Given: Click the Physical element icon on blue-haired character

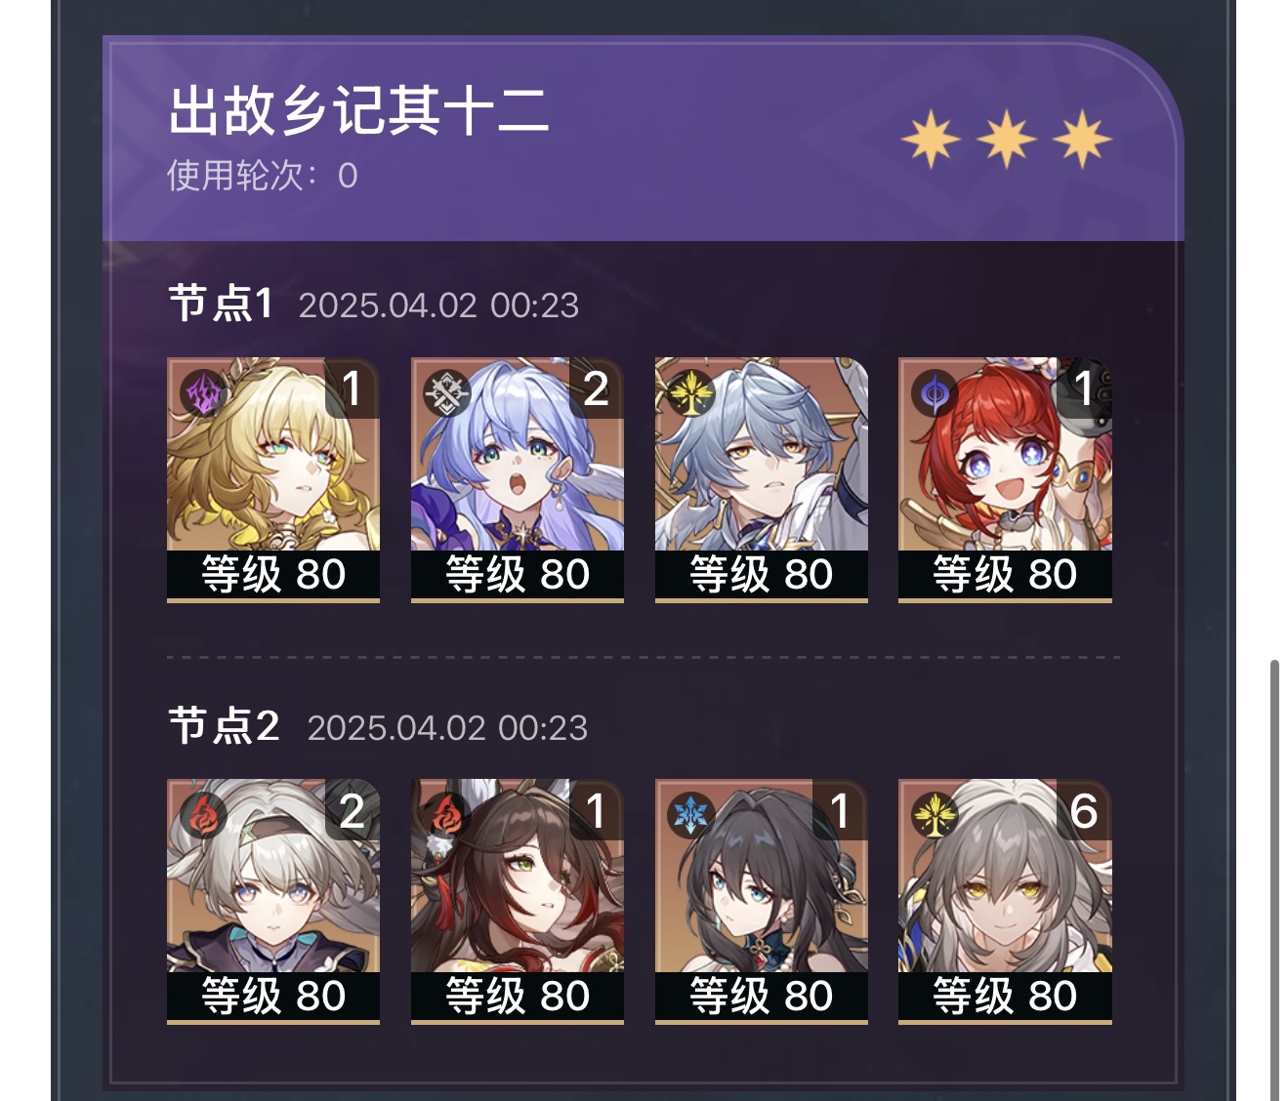Looking at the screenshot, I should tap(446, 394).
